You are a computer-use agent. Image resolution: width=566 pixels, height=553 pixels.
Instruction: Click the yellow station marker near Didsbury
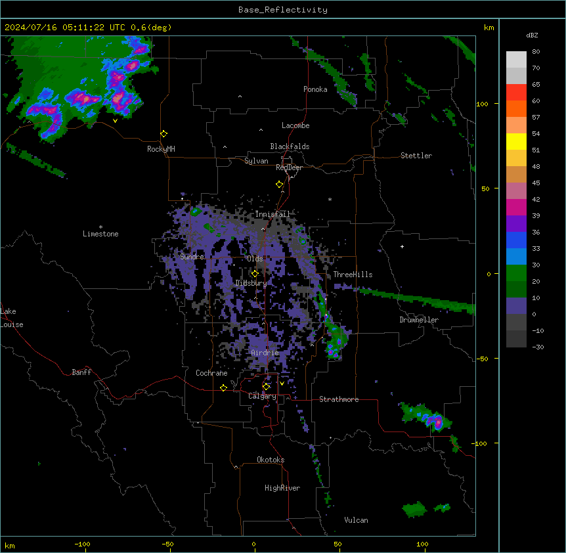pyautogui.click(x=255, y=274)
